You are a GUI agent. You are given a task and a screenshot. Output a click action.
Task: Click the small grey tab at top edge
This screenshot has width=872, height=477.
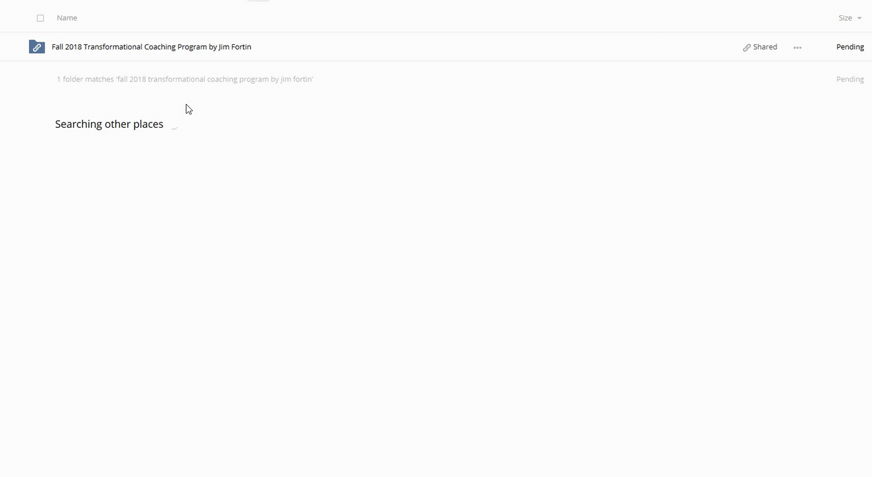coord(258,1)
